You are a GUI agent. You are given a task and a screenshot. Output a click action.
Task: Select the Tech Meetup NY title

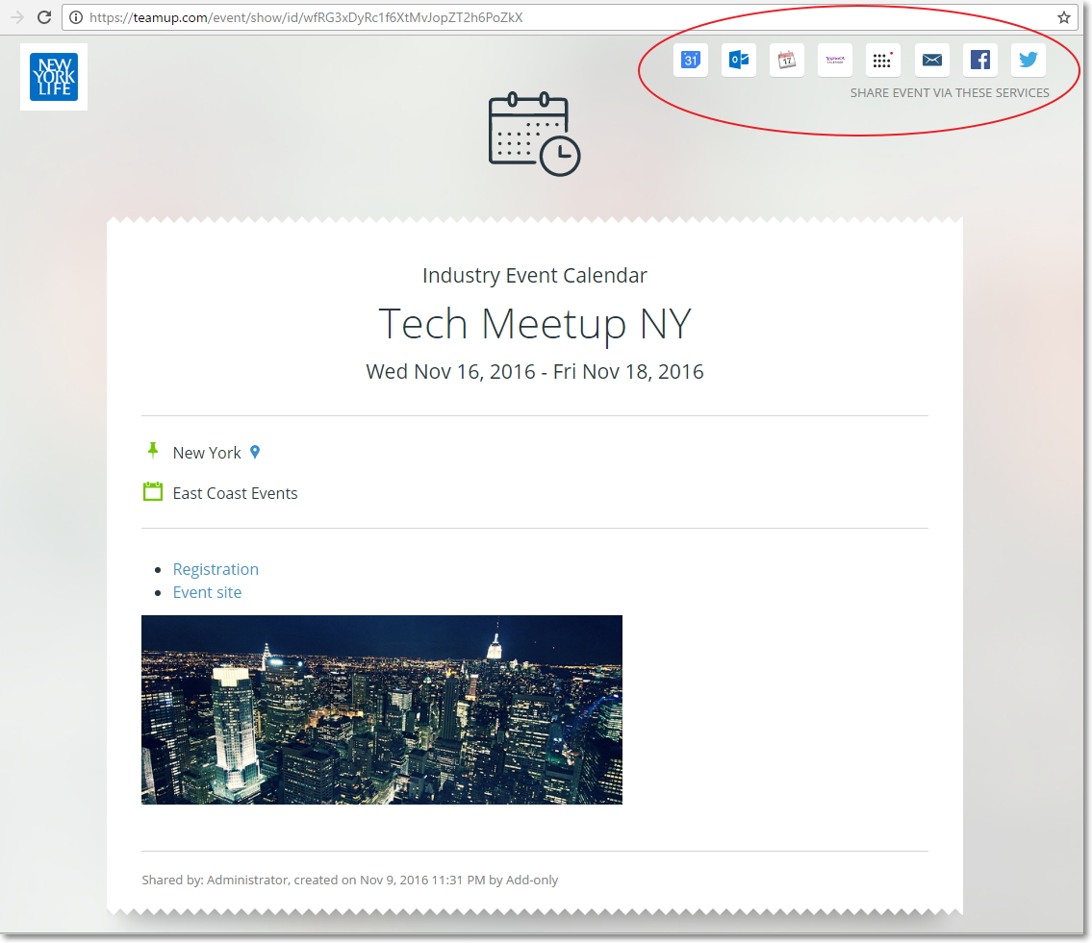pyautogui.click(x=535, y=324)
